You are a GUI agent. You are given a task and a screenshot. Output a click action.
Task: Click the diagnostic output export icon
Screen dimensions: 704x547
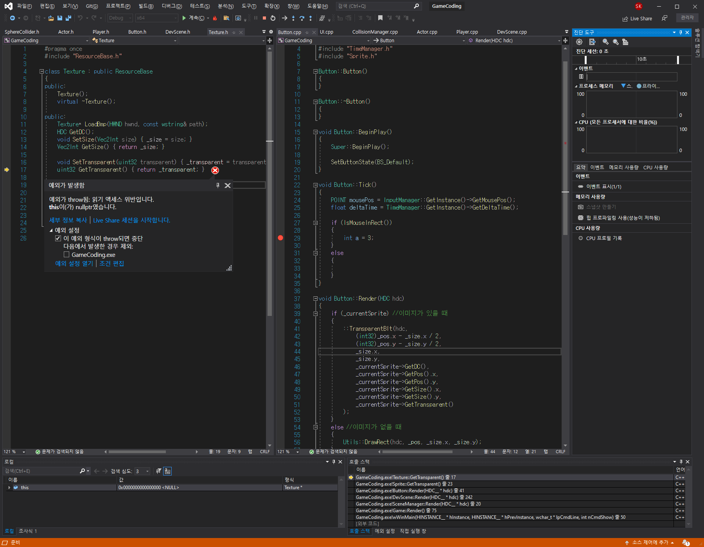[592, 42]
